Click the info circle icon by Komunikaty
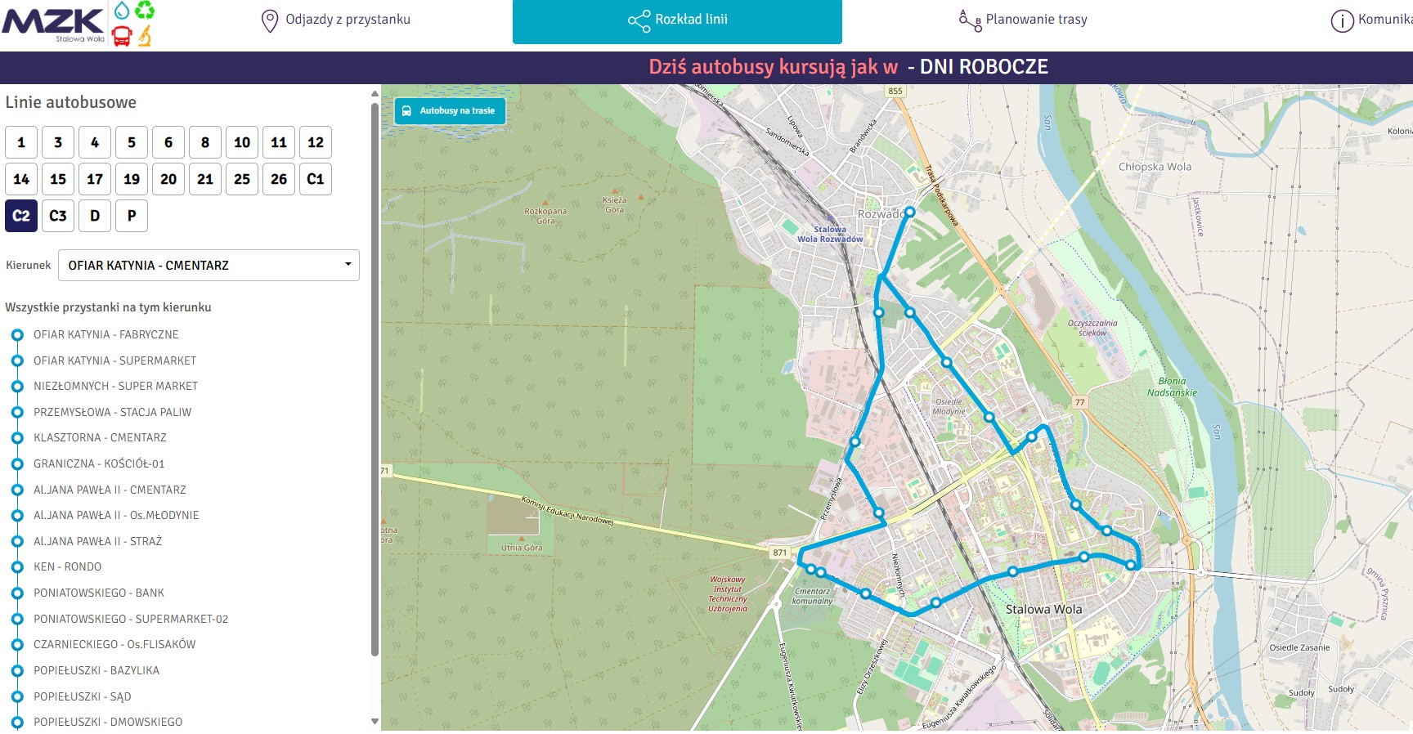Screen dimensions: 1413x734 [x=1342, y=20]
